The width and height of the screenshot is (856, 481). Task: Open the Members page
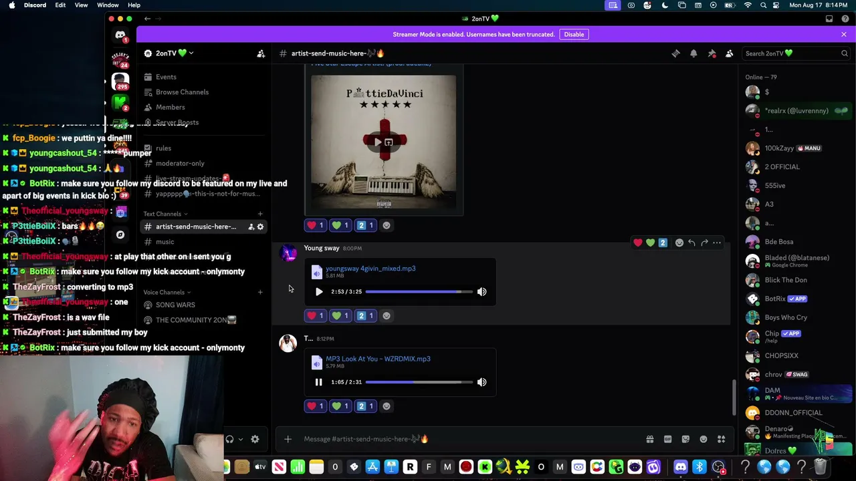click(170, 108)
